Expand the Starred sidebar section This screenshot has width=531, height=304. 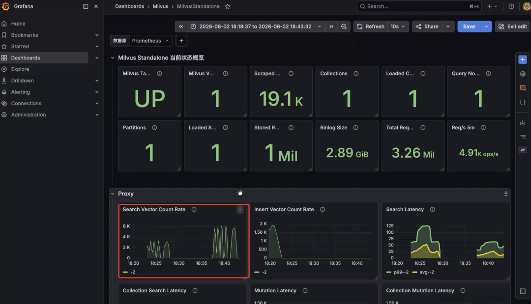tap(96, 46)
